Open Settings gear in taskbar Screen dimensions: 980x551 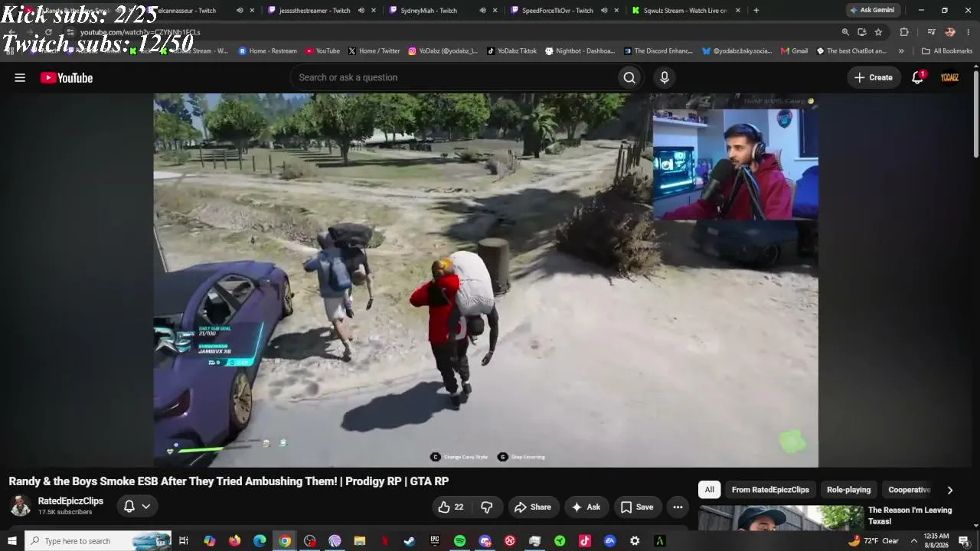click(635, 541)
